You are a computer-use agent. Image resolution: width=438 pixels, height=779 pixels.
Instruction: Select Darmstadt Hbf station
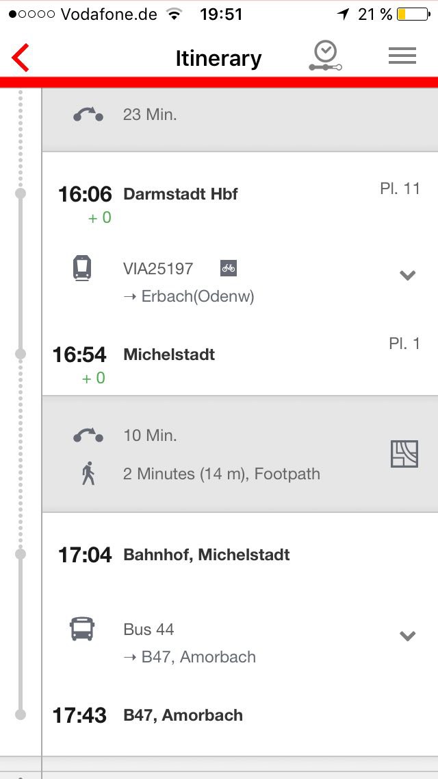pos(181,194)
